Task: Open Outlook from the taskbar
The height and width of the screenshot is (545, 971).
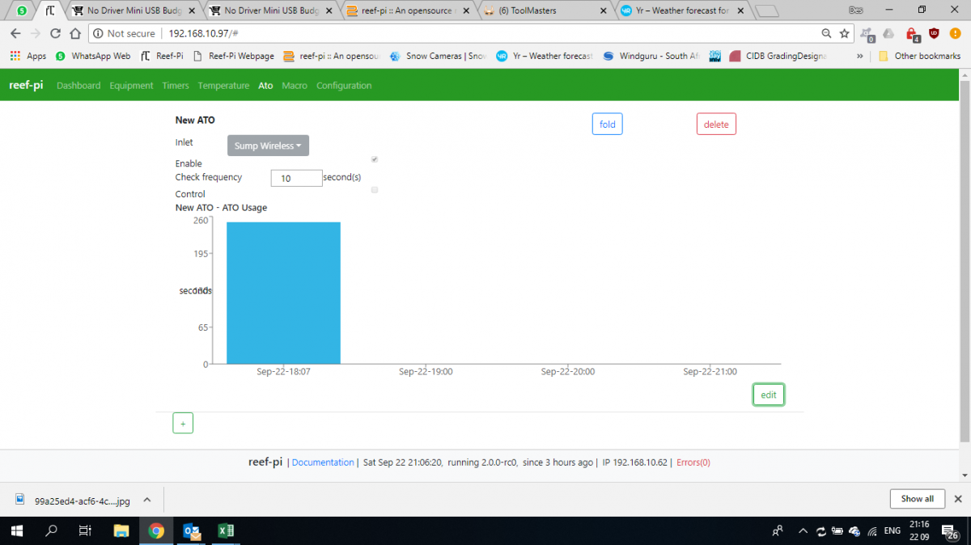Action: (192, 531)
